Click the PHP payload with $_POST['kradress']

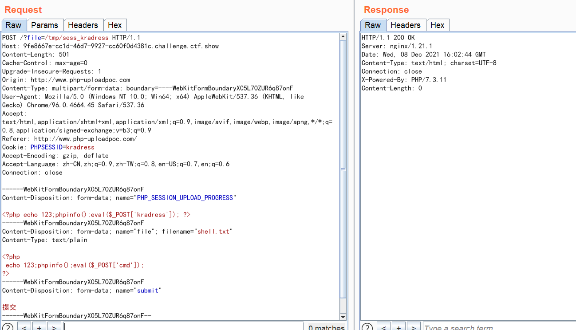click(96, 215)
